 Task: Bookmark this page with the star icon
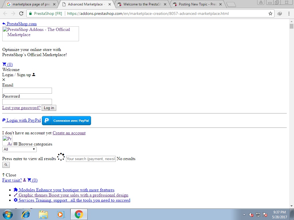[x=270, y=13]
